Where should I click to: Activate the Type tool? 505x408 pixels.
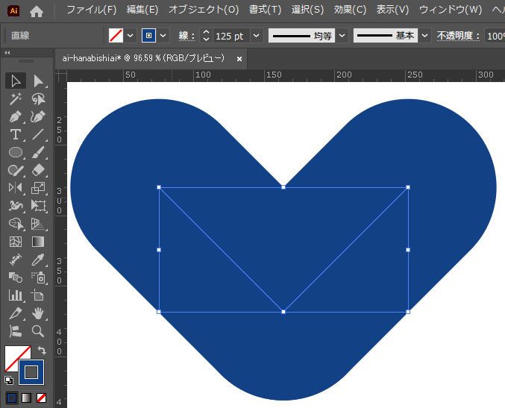(x=15, y=134)
